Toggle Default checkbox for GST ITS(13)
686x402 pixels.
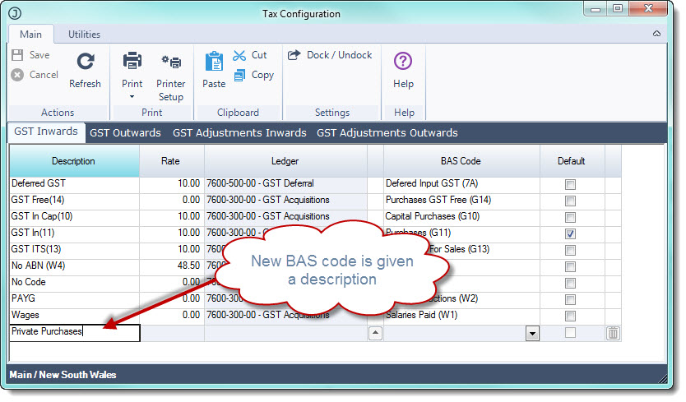pos(570,250)
